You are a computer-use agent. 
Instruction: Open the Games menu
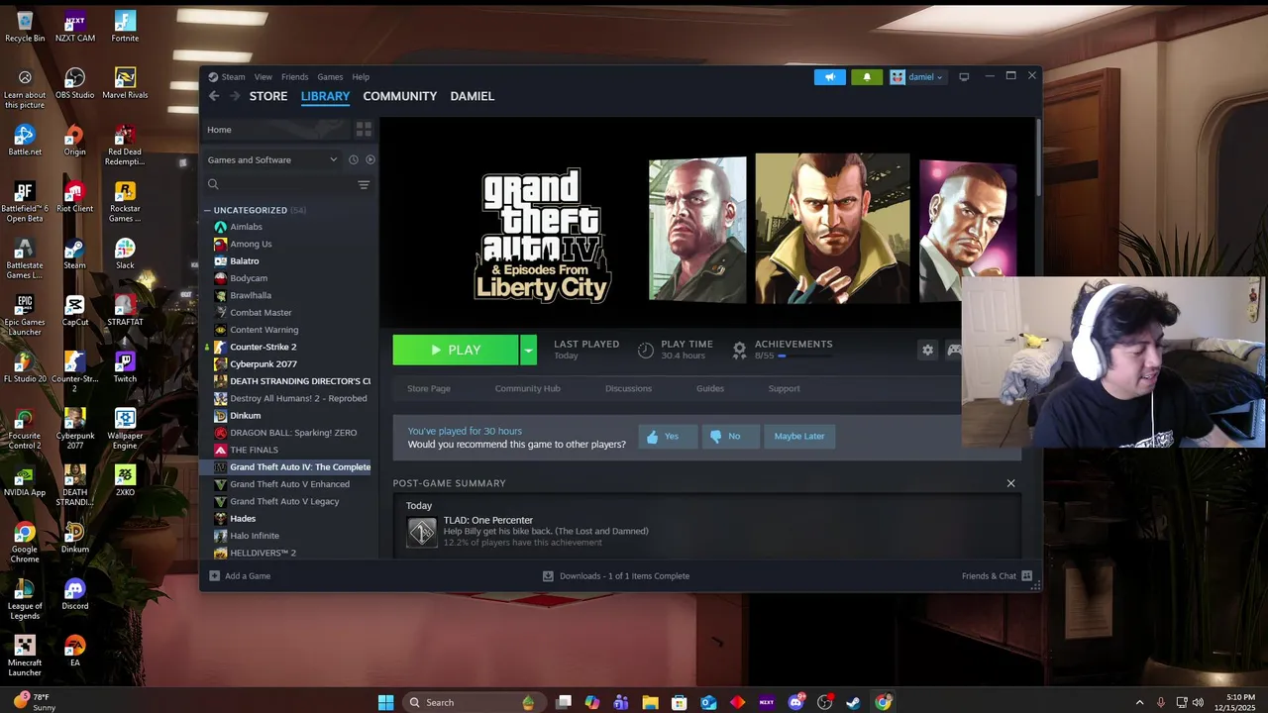click(x=330, y=77)
